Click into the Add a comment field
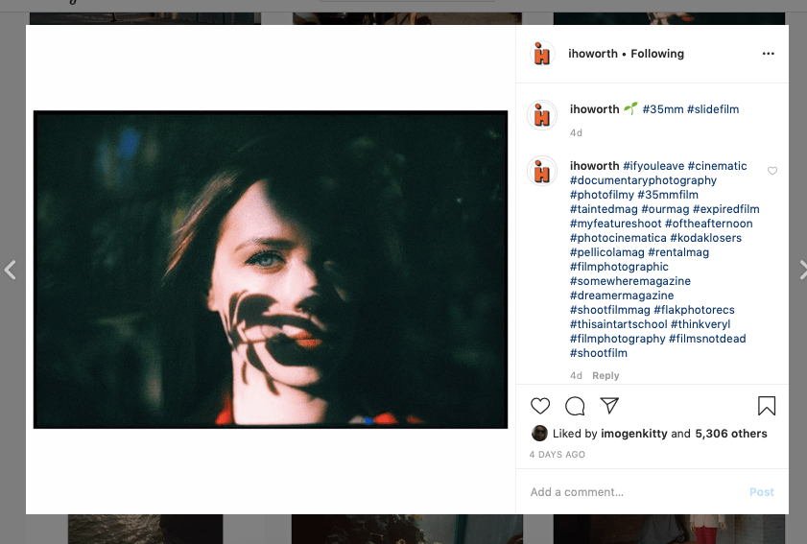Screen dimensions: 807x544 633,492
